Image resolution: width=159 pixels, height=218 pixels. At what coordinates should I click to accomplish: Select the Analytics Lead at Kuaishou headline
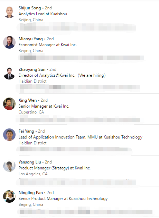click(43, 14)
